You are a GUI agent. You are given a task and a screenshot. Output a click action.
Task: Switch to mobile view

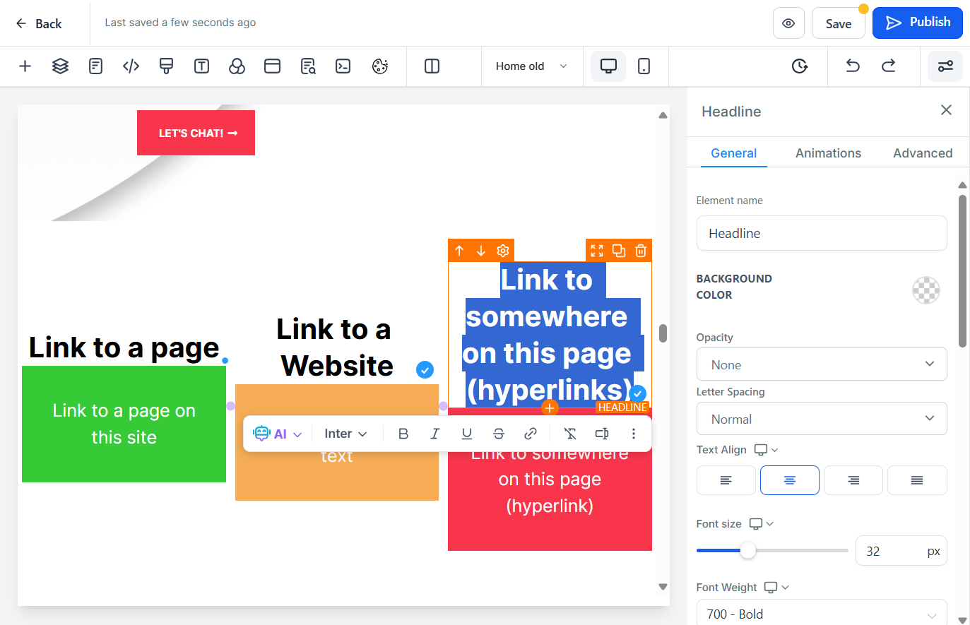[x=644, y=66]
